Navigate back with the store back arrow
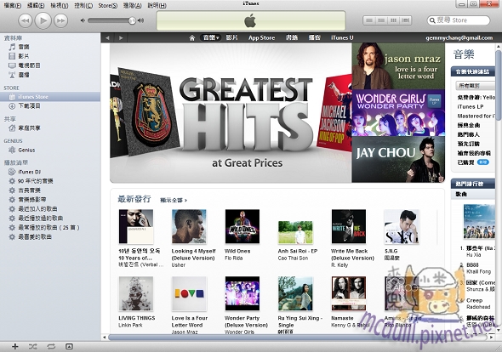502x352 pixels. (107, 37)
